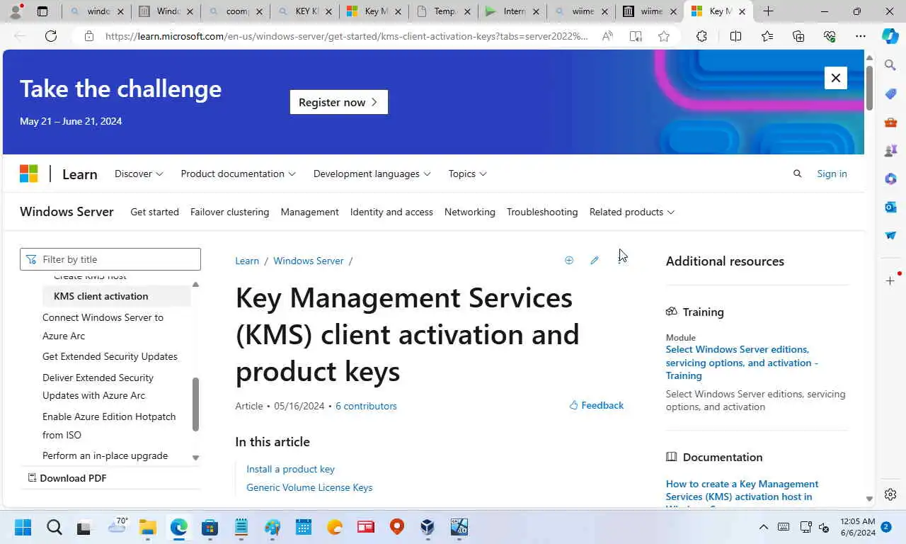
Task: Open the sidebar Shopping tag icon
Action: pos(890,93)
